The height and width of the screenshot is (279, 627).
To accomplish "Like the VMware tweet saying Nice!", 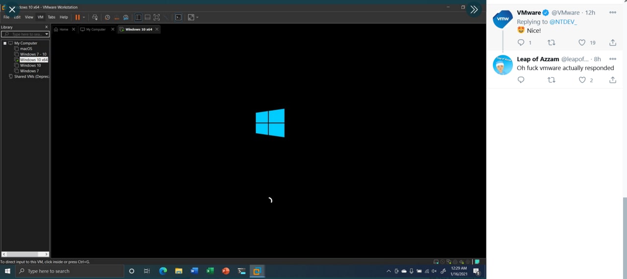I will [x=582, y=43].
